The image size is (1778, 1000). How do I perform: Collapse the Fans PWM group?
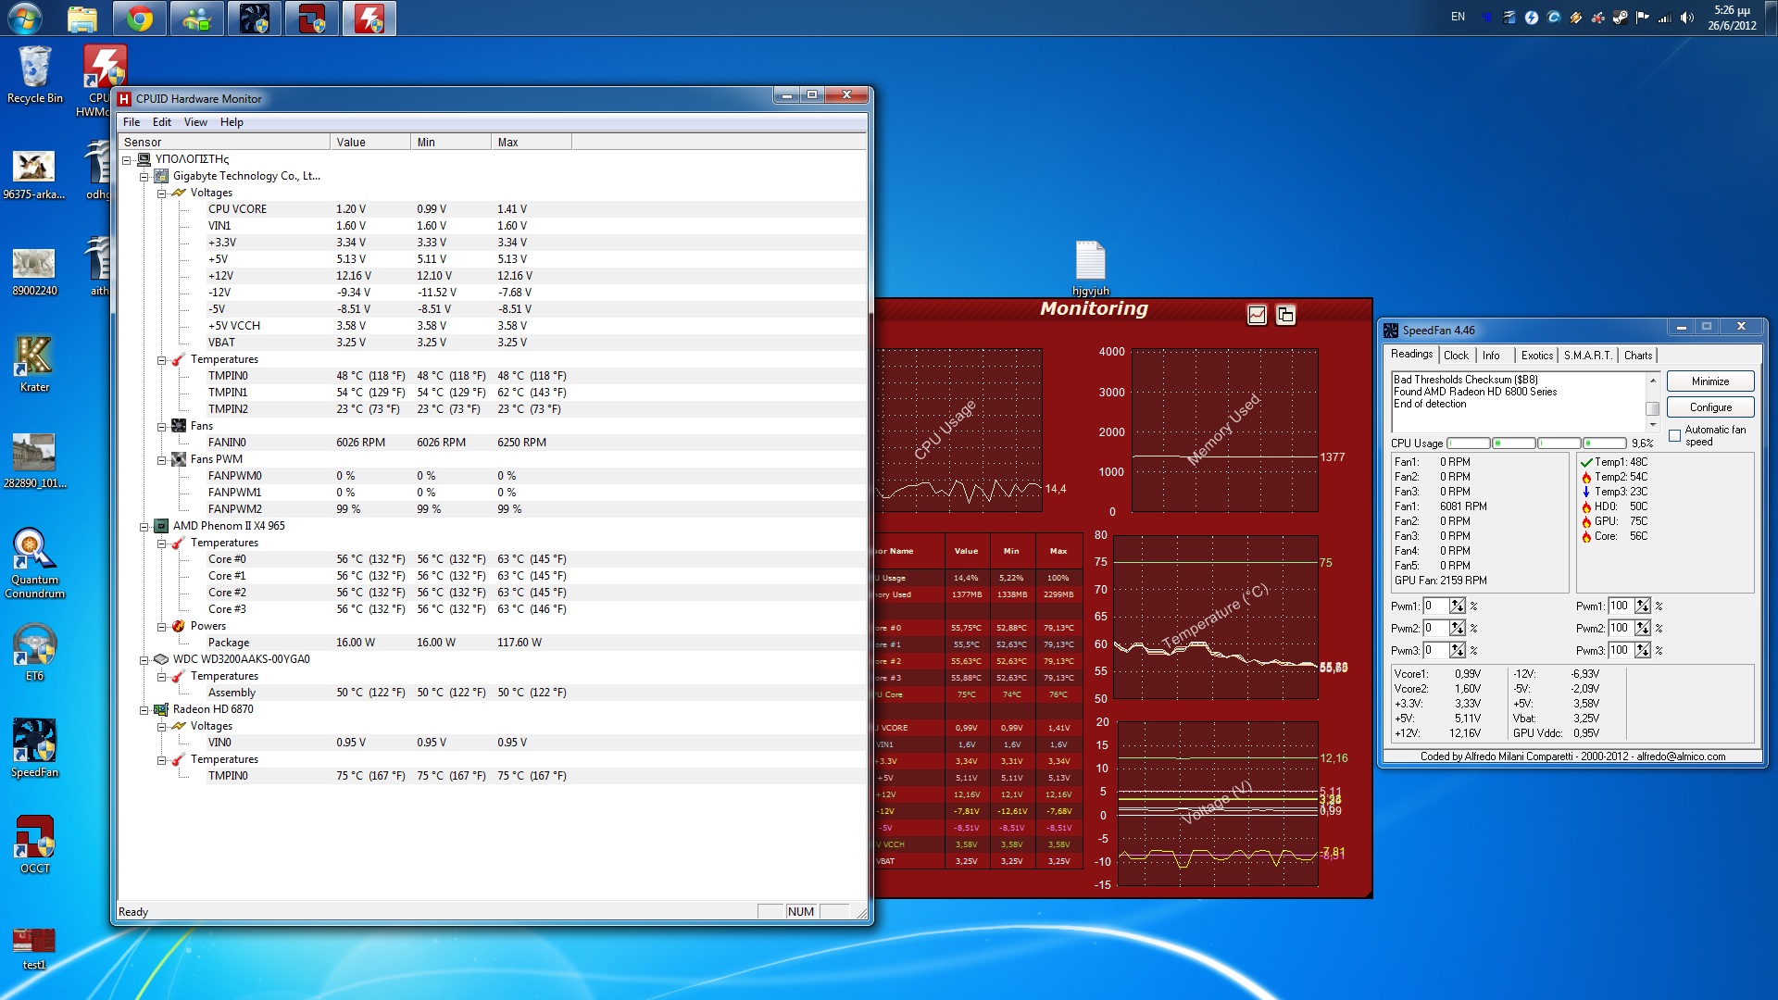click(161, 459)
